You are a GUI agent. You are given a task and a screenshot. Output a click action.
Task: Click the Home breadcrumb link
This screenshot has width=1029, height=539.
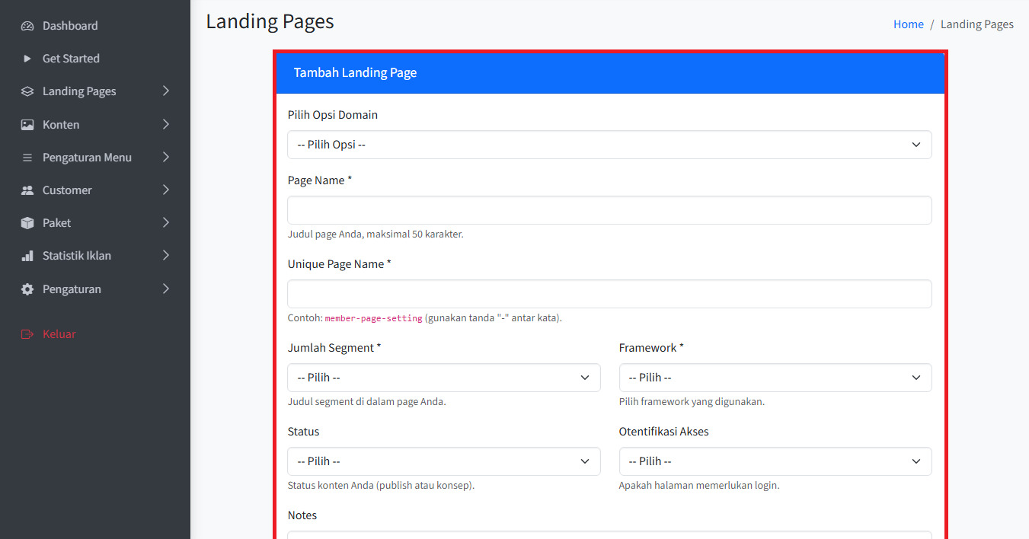pos(908,24)
